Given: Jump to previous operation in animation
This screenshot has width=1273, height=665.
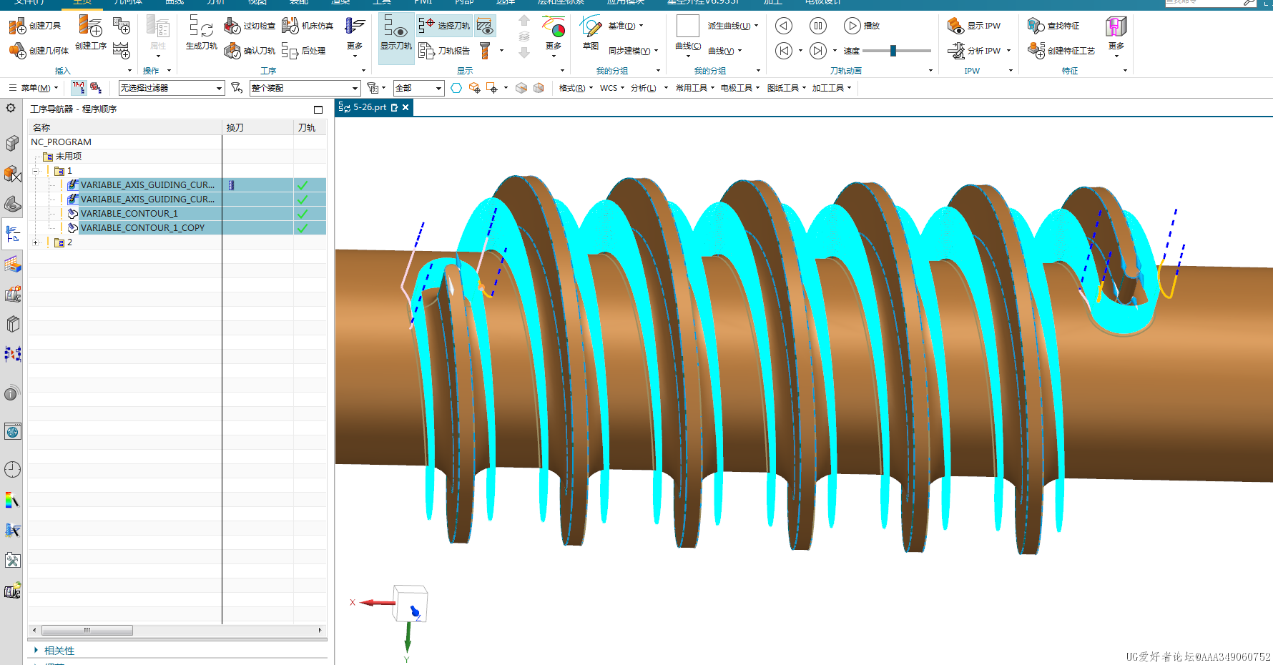Looking at the screenshot, I should (784, 50).
